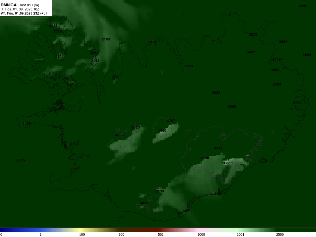Click the legend label 1001
316x237 pixels.
click(x=240, y=234)
